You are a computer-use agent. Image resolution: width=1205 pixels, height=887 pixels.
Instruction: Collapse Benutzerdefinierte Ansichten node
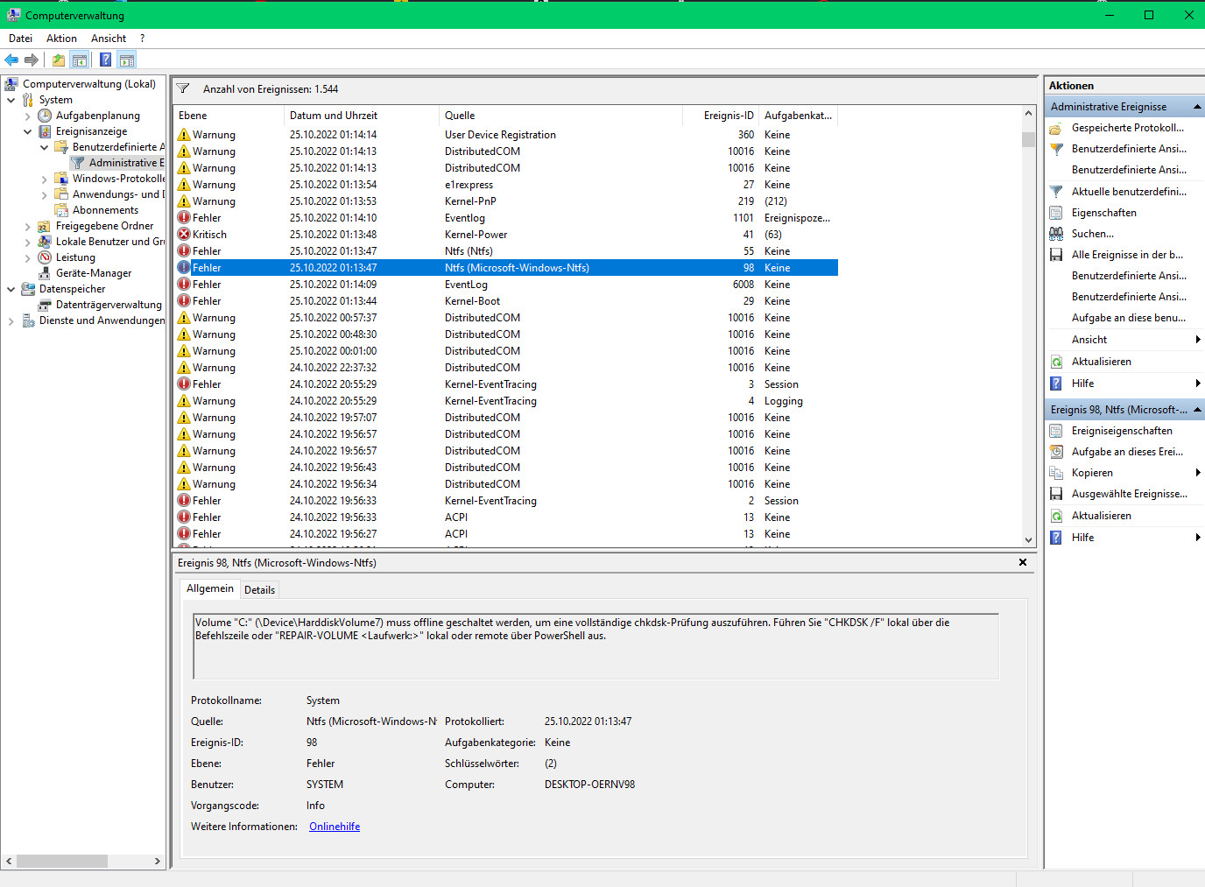(44, 147)
